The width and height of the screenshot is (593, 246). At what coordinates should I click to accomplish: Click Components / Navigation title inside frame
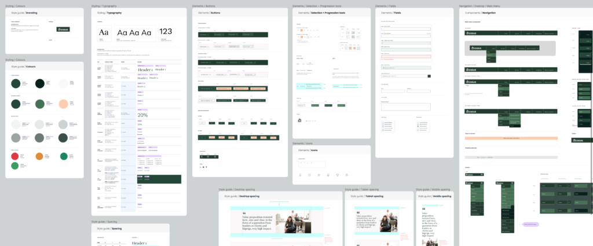480,13
